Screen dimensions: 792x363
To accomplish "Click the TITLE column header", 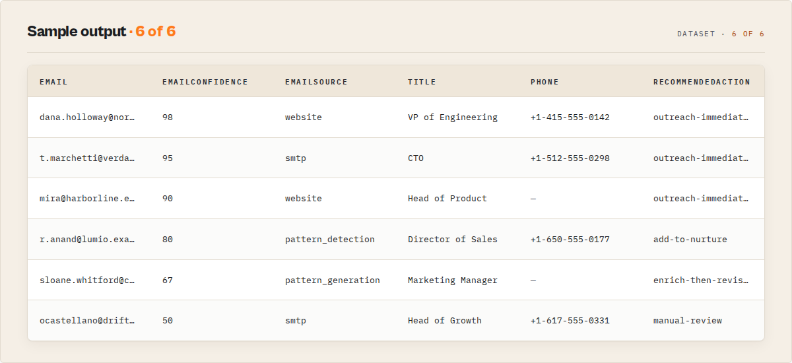I will (422, 82).
